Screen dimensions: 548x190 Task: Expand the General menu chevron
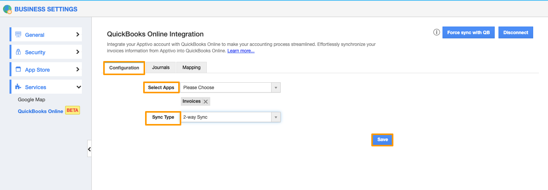click(78, 35)
